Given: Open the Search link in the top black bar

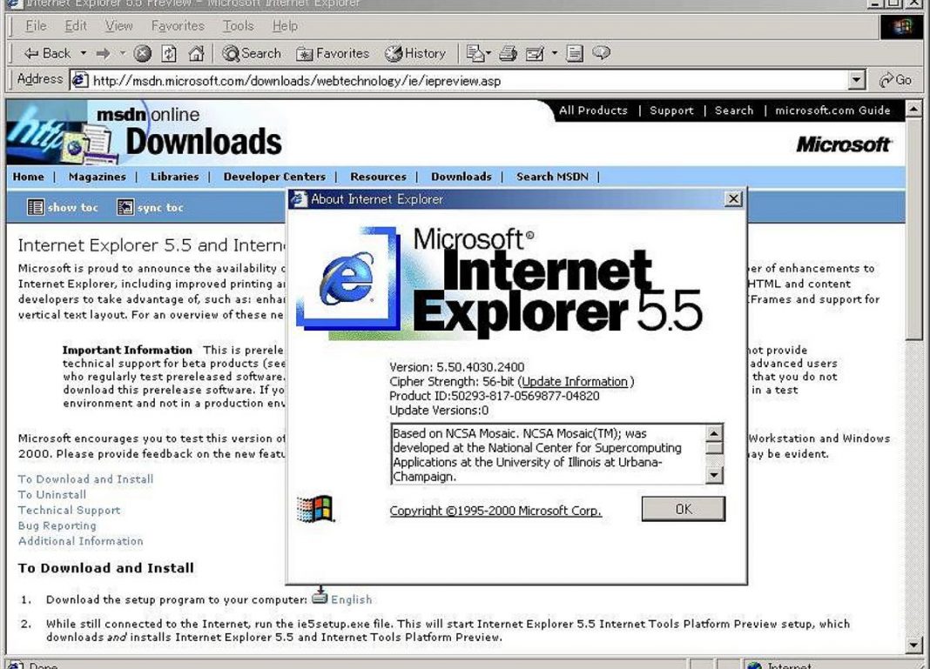Looking at the screenshot, I should (x=734, y=110).
